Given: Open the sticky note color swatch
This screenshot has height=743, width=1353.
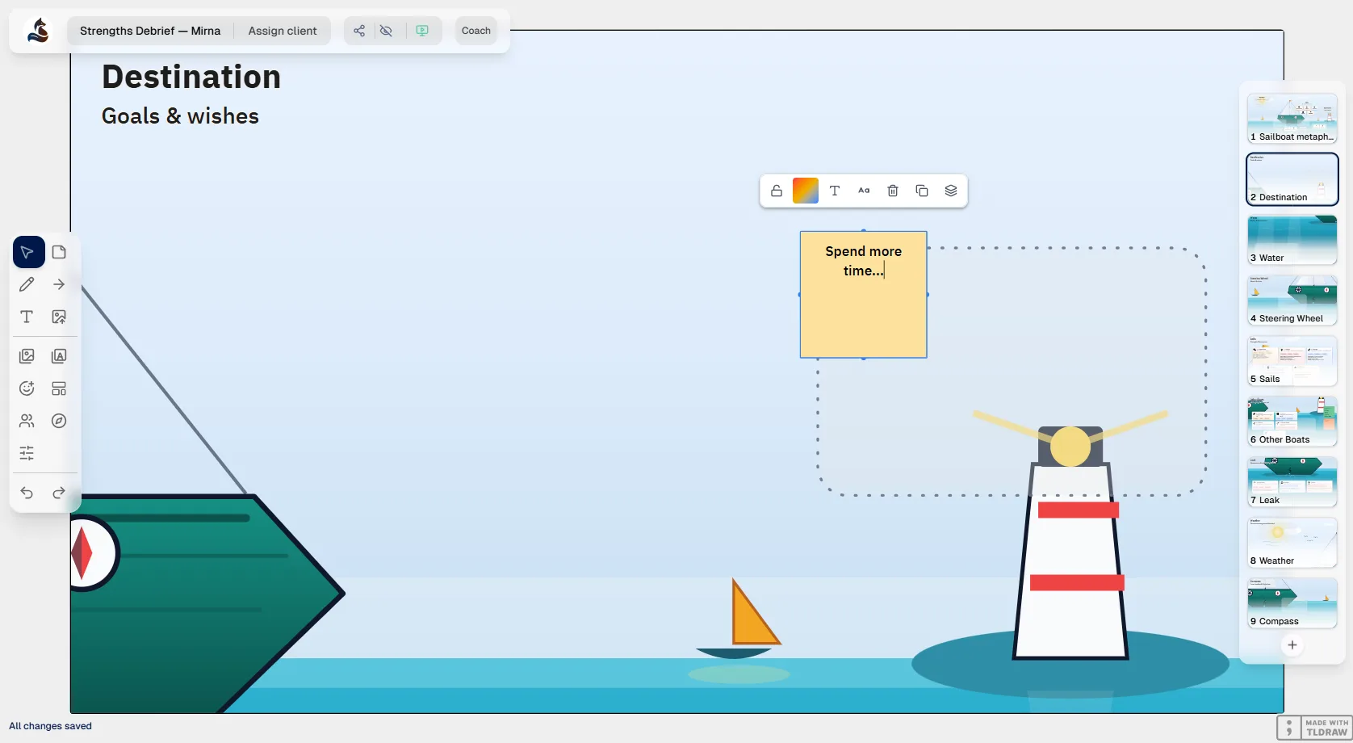Looking at the screenshot, I should coord(806,191).
